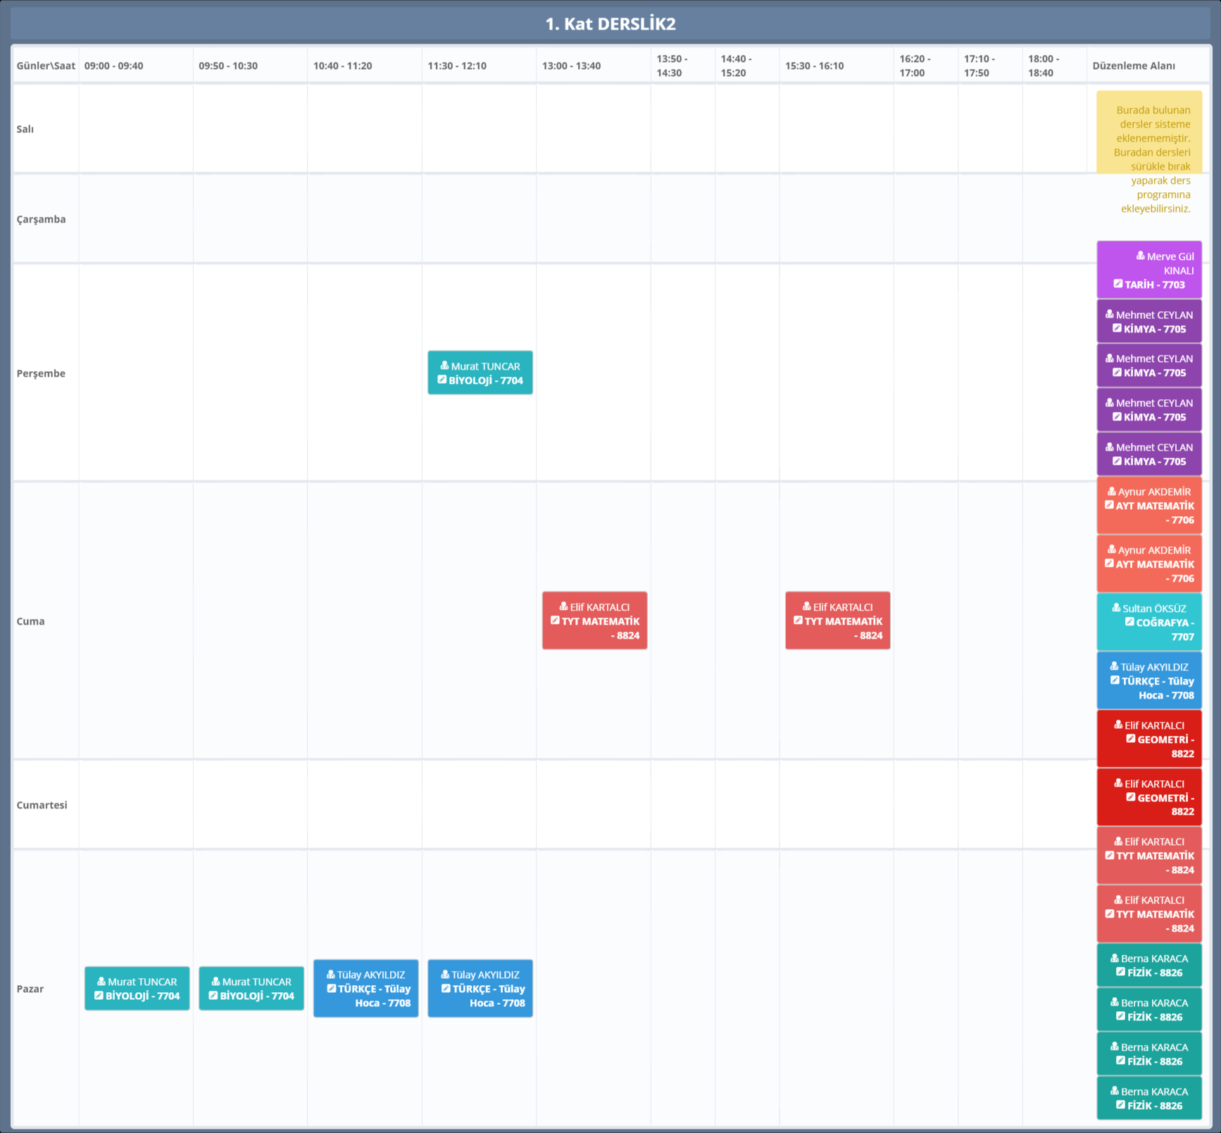1221x1133 pixels.
Task: Click edit icon on Perşembe BİYOLOJİ - 7704 card
Action: [442, 380]
